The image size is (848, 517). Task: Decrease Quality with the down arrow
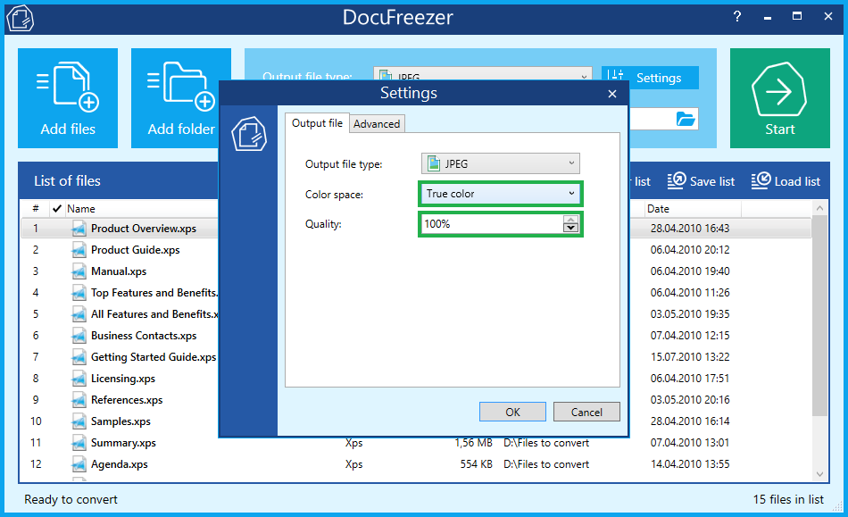[x=570, y=229]
